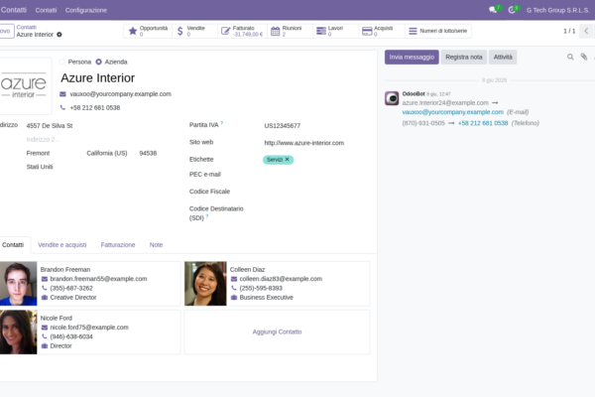Open the Riunioni calendar stat button
The height and width of the screenshot is (397, 595).
[x=290, y=31]
